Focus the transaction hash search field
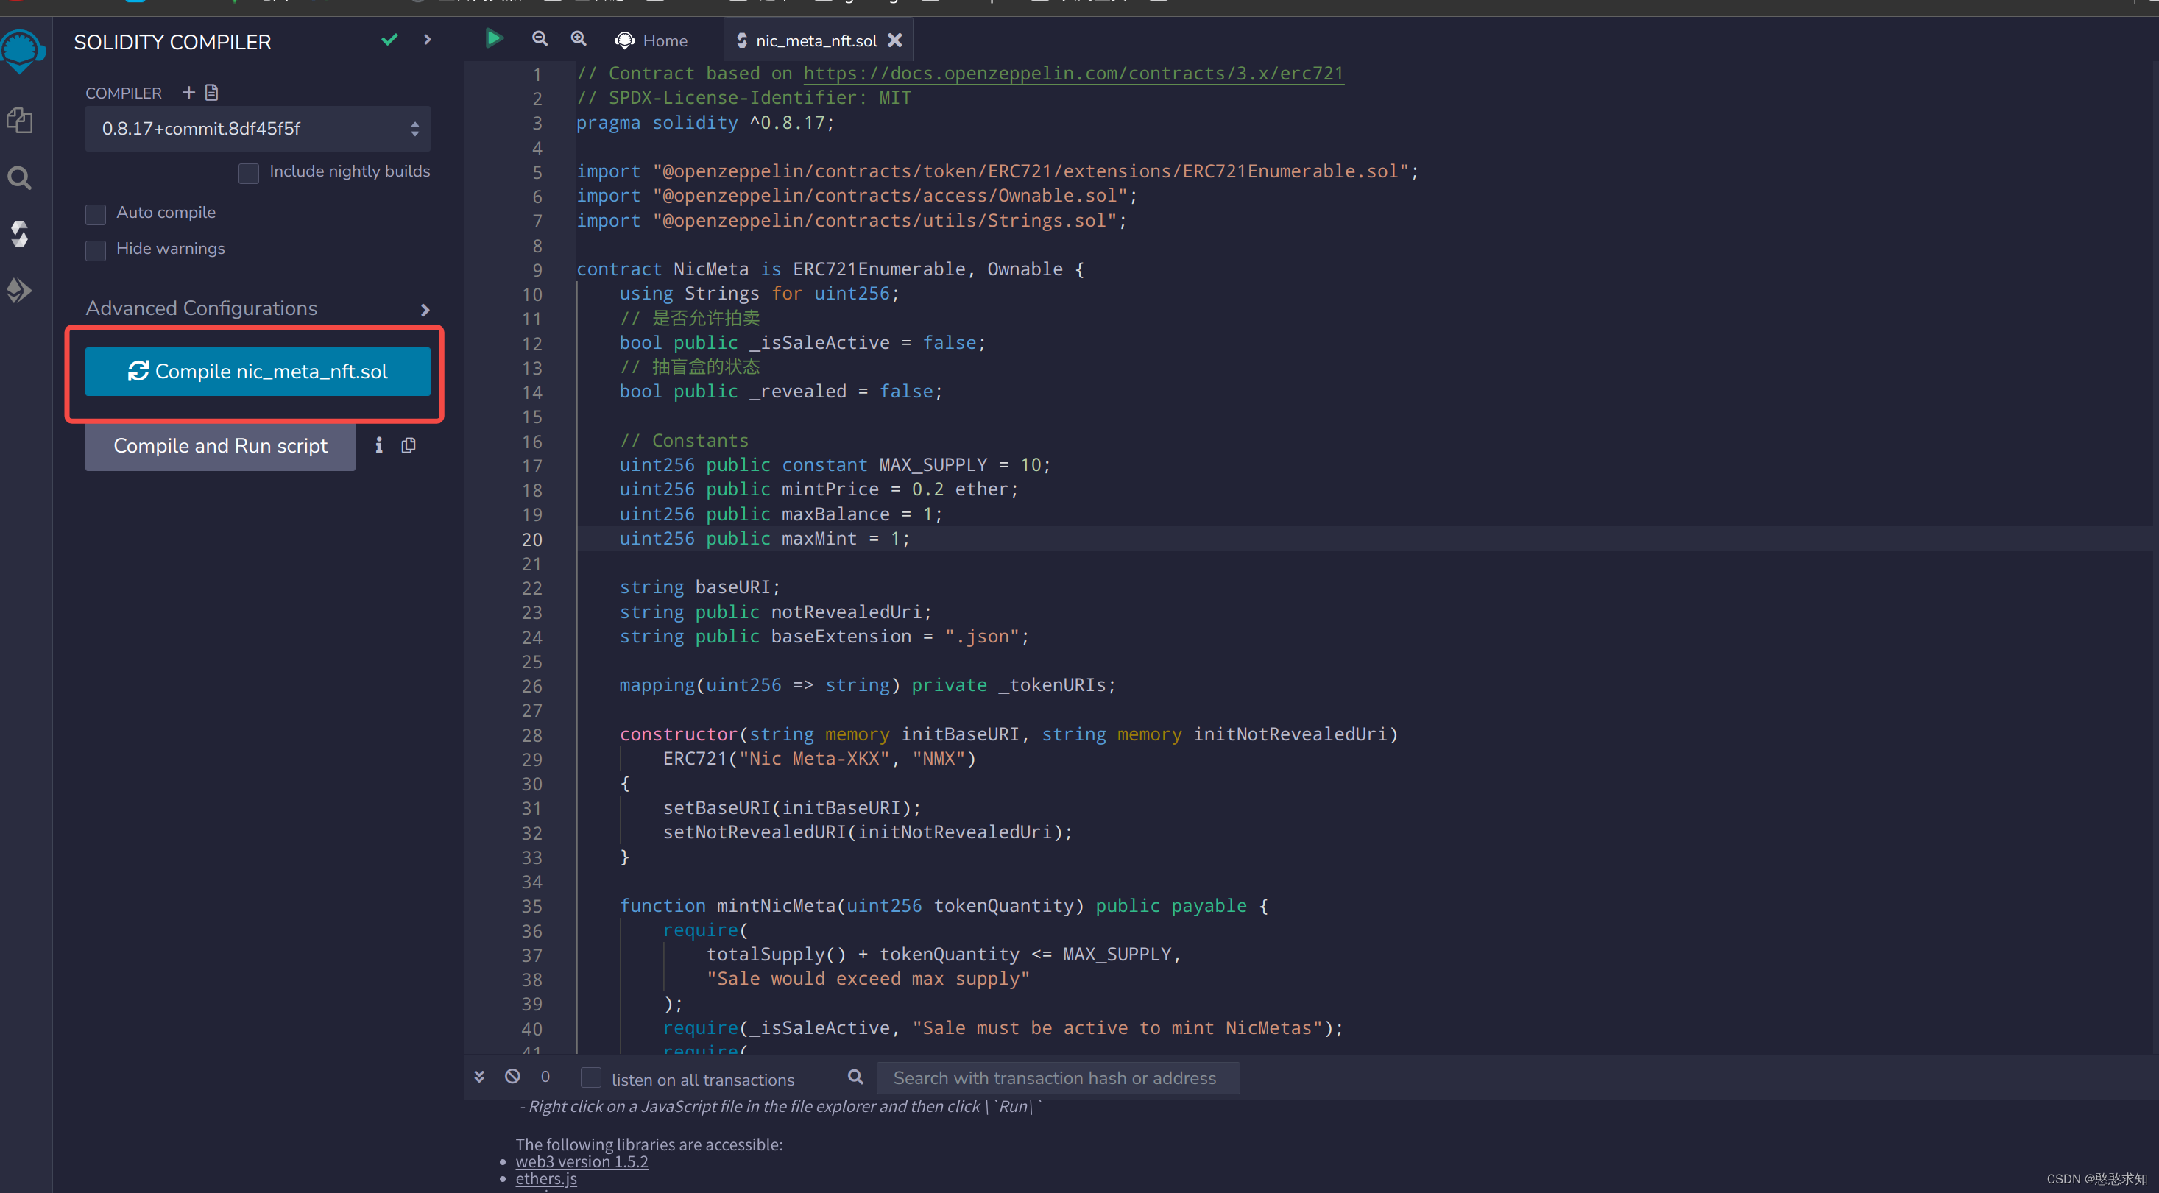Viewport: 2159px width, 1193px height. coord(1057,1078)
